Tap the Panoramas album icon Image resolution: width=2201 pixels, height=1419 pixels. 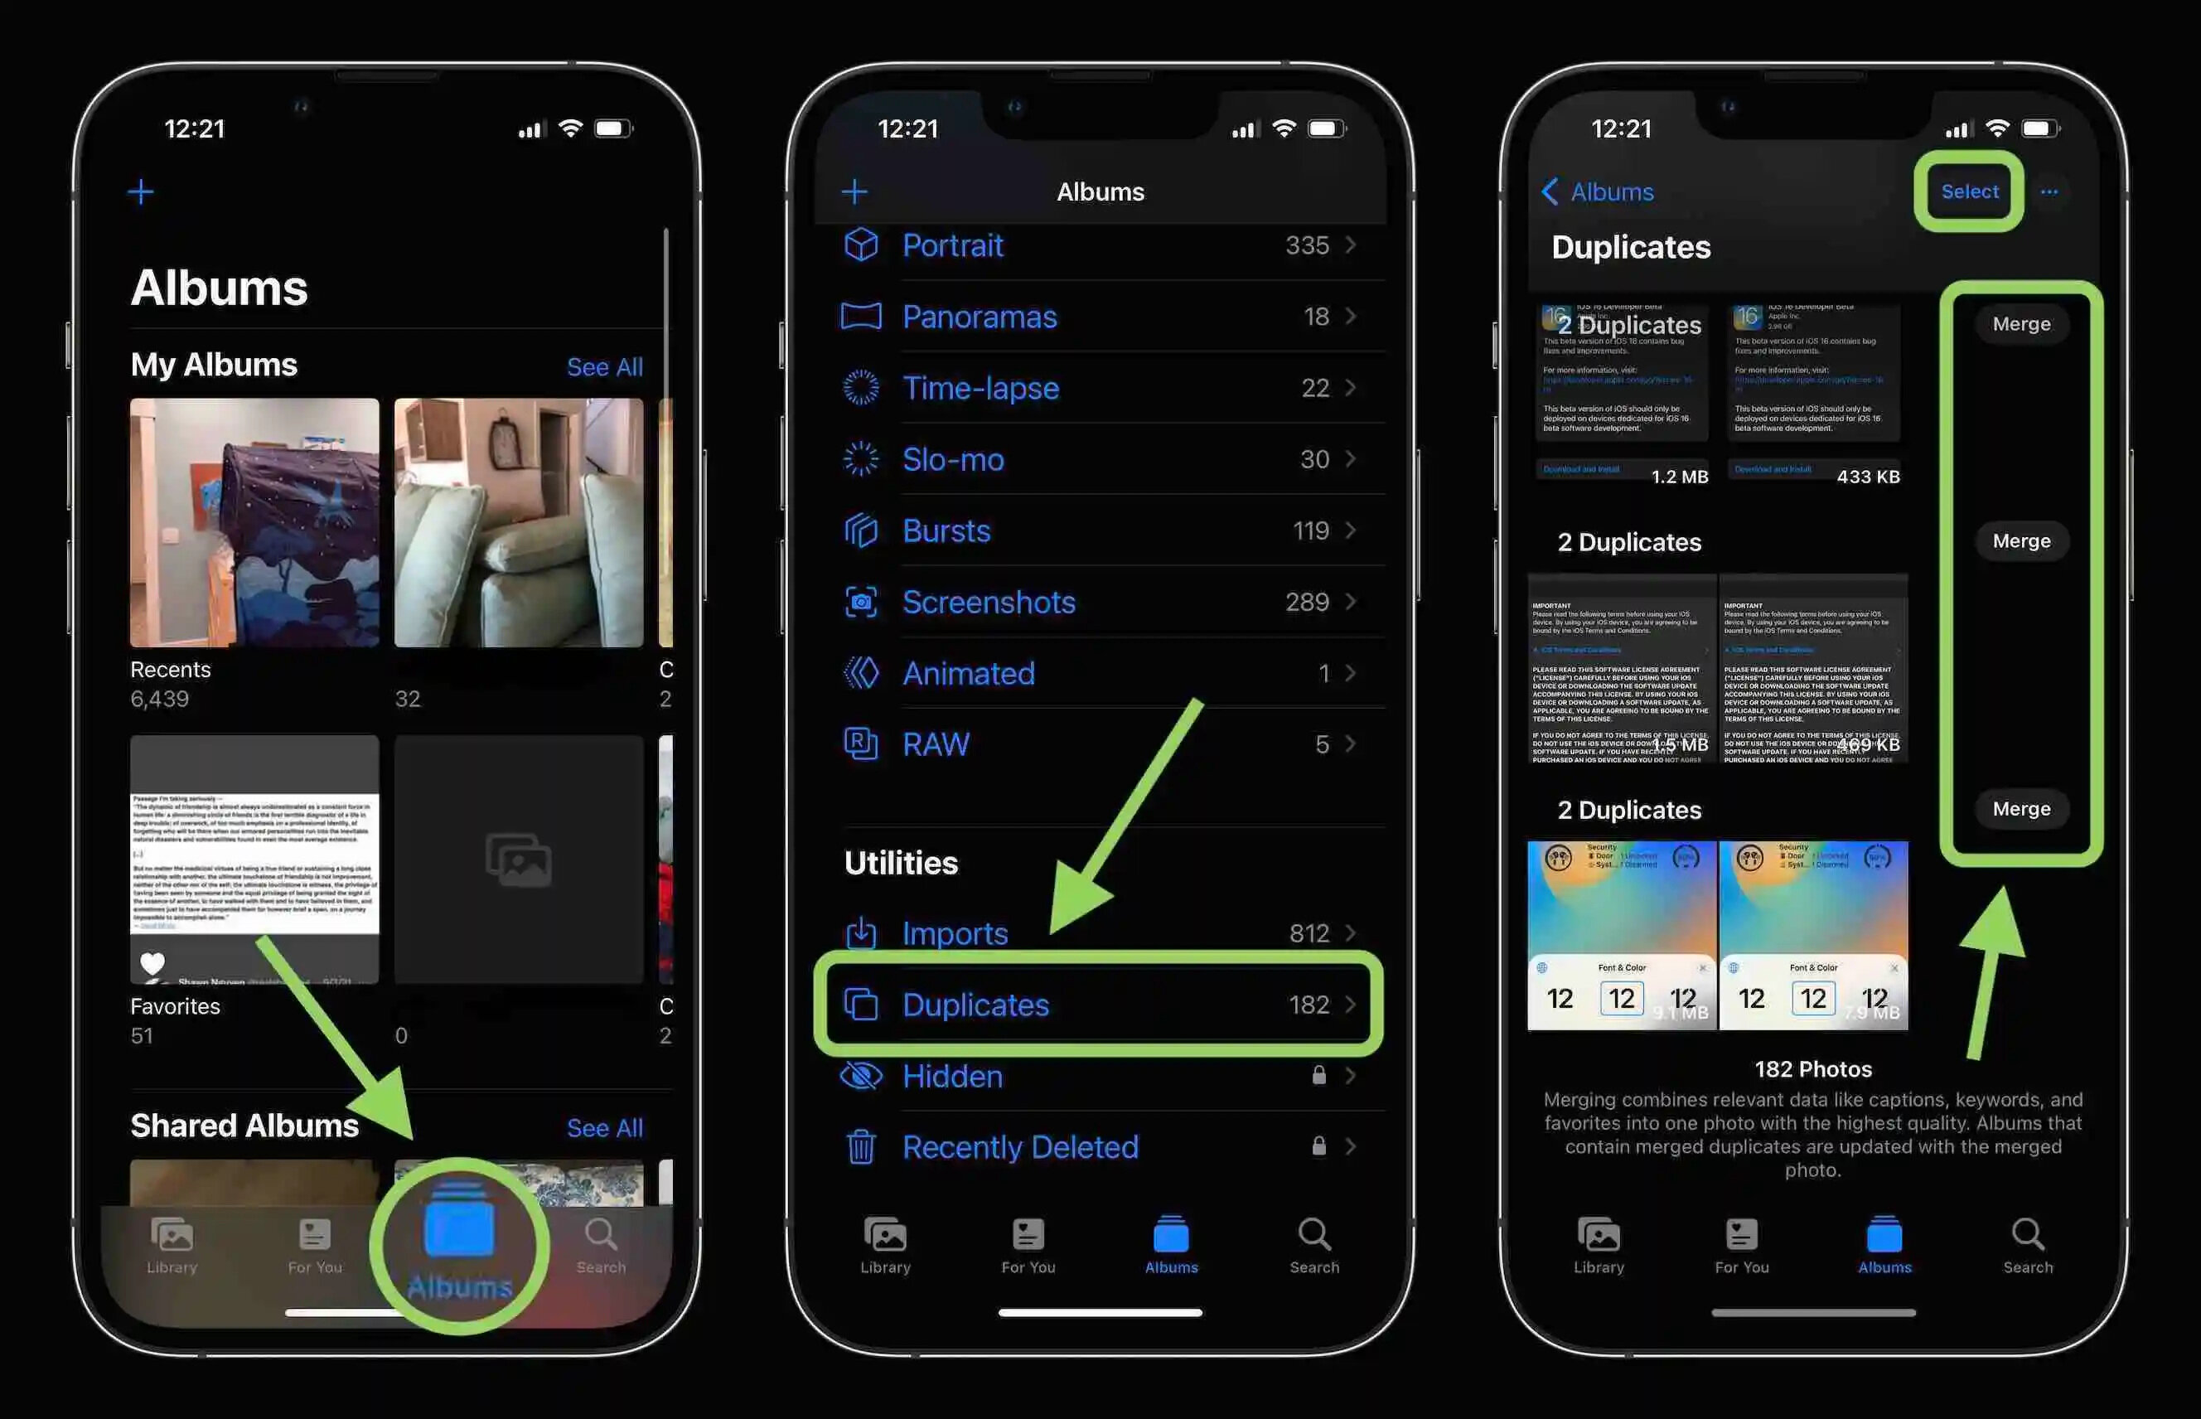[x=862, y=317]
